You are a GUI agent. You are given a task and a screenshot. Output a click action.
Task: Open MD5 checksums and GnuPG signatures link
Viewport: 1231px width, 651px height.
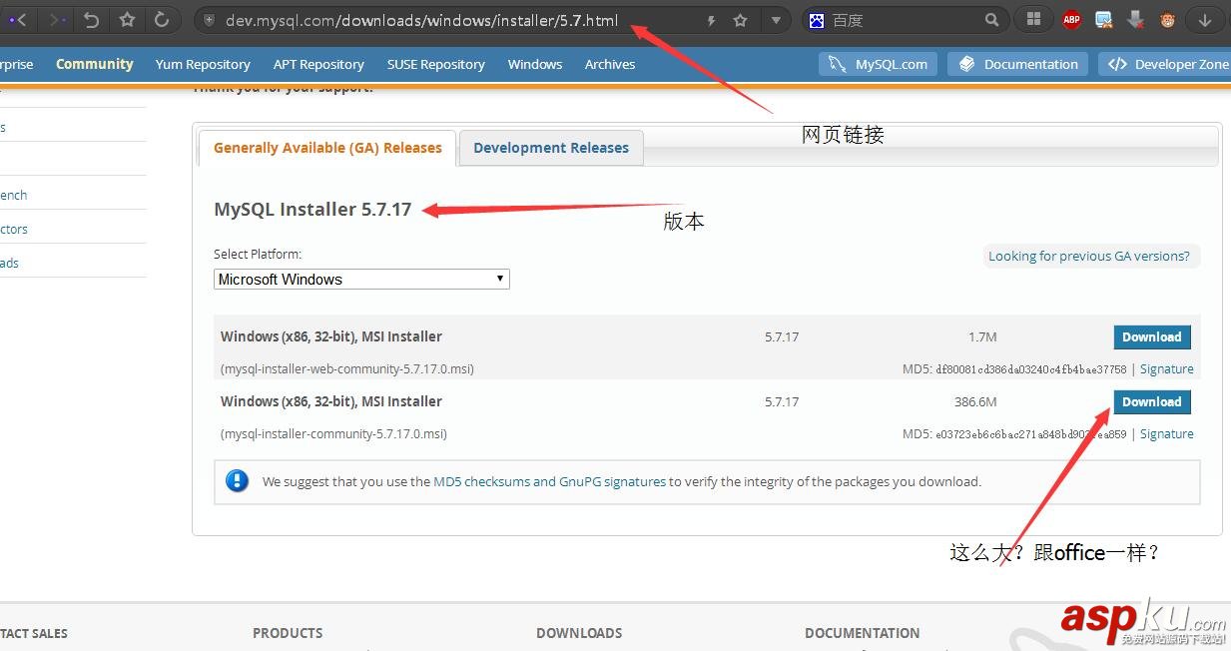pyautogui.click(x=549, y=481)
